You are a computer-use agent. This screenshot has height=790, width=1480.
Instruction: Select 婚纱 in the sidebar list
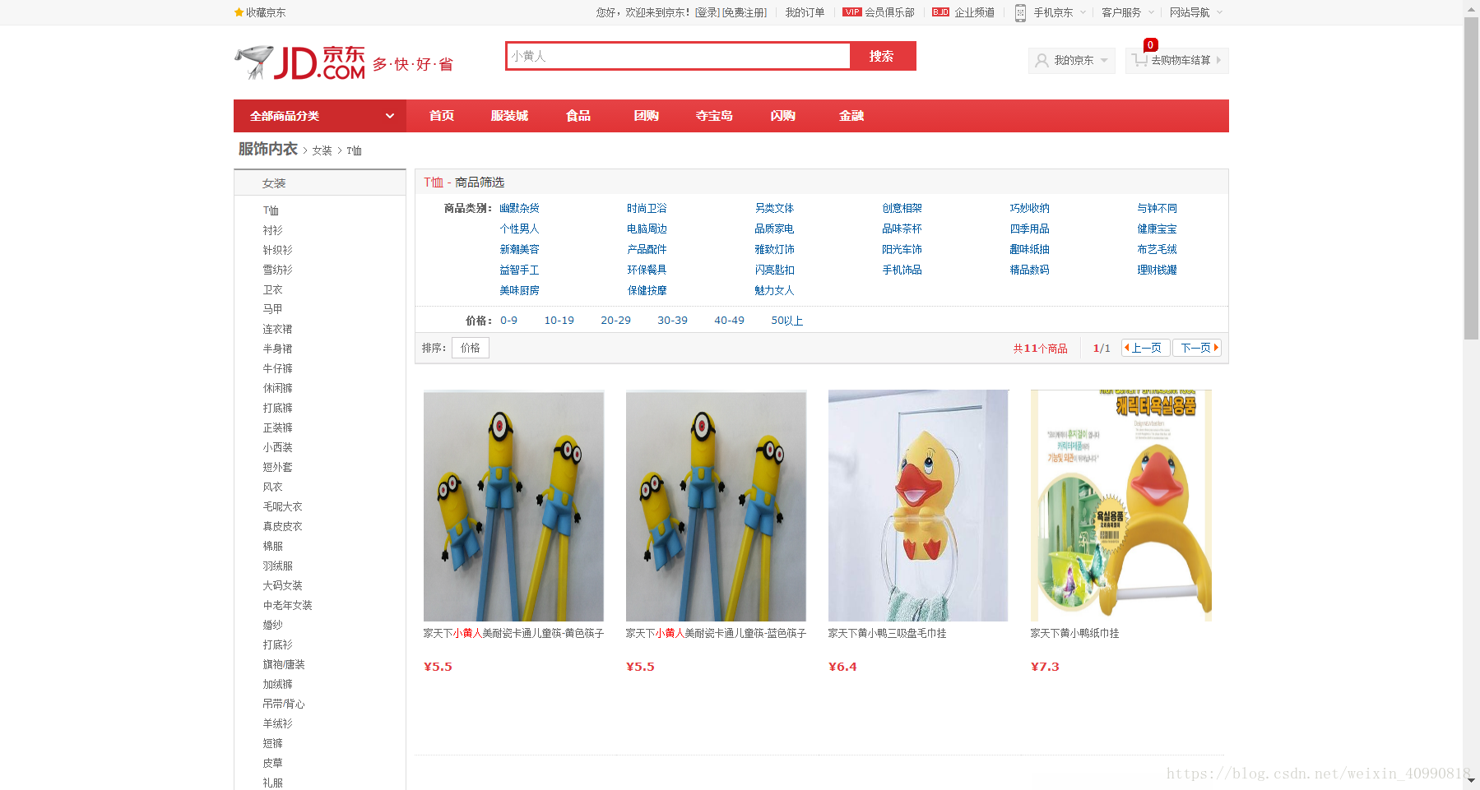(272, 625)
